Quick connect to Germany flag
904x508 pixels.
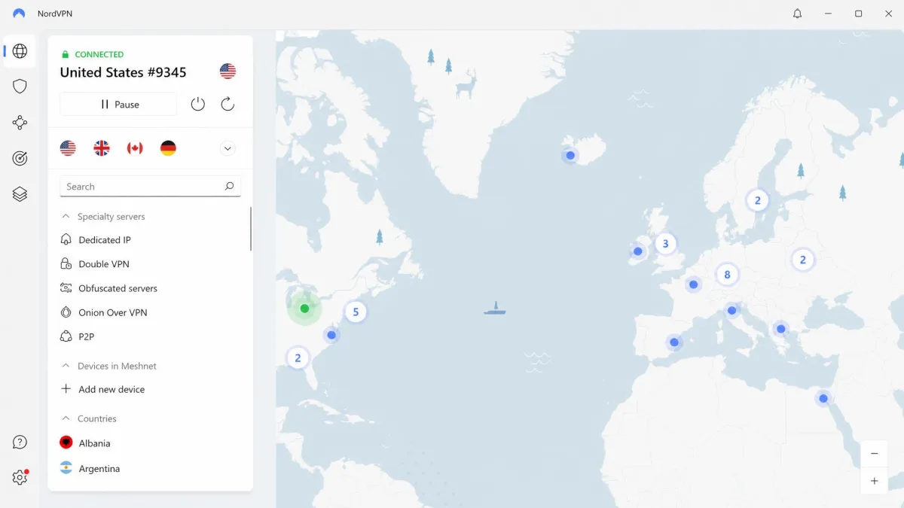(168, 148)
